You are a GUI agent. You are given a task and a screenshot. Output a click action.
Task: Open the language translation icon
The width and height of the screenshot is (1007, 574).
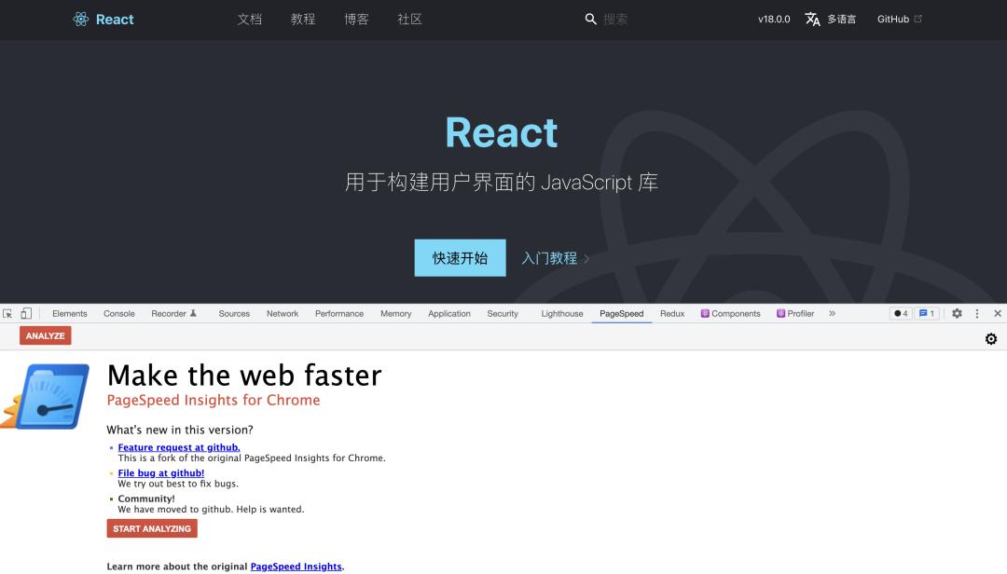(812, 19)
